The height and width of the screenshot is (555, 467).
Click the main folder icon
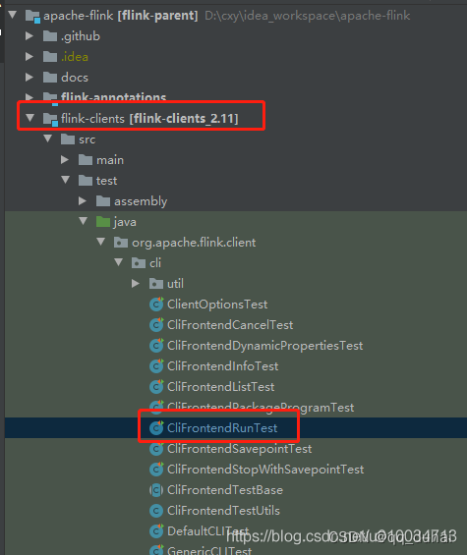(86, 160)
